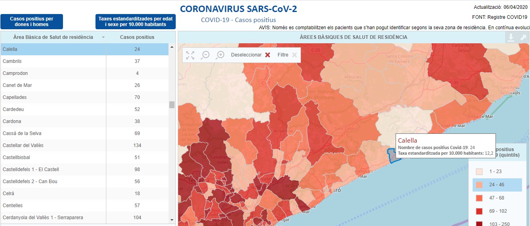The image size is (530, 226).
Task: Select the 69 - 102 legend swatch
Action: [479, 211]
